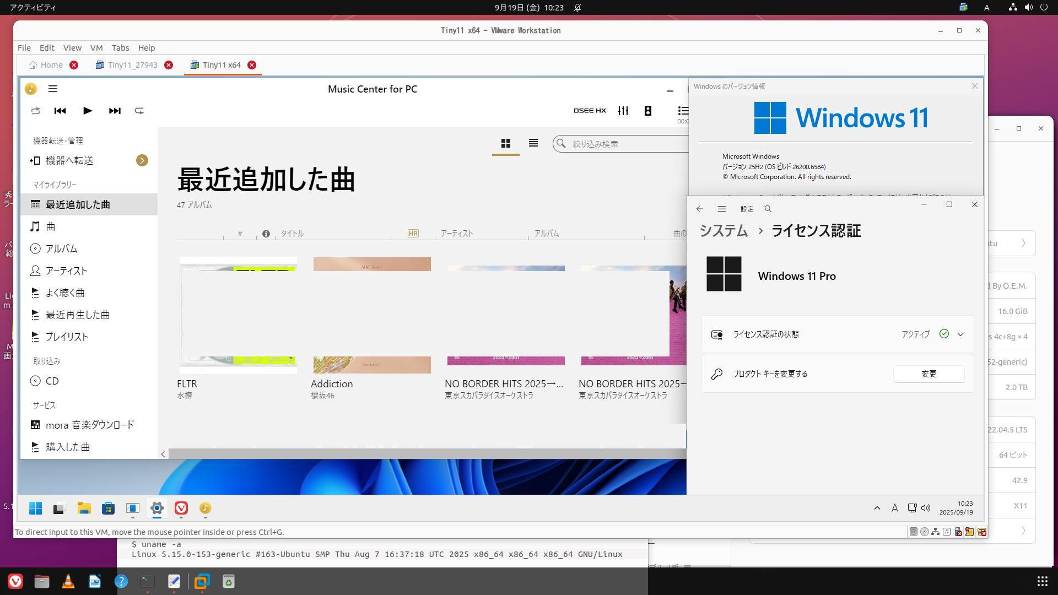Expand license activation status details
This screenshot has width=1058, height=595.
[960, 334]
